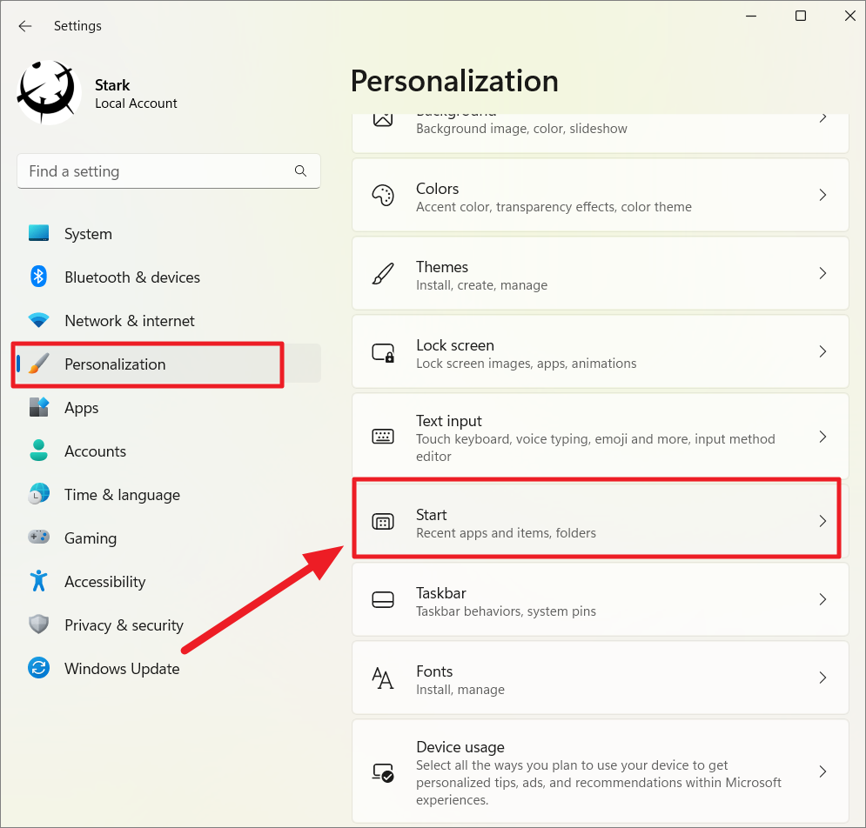The height and width of the screenshot is (828, 866).
Task: Open Taskbar settings card
Action: (x=601, y=599)
